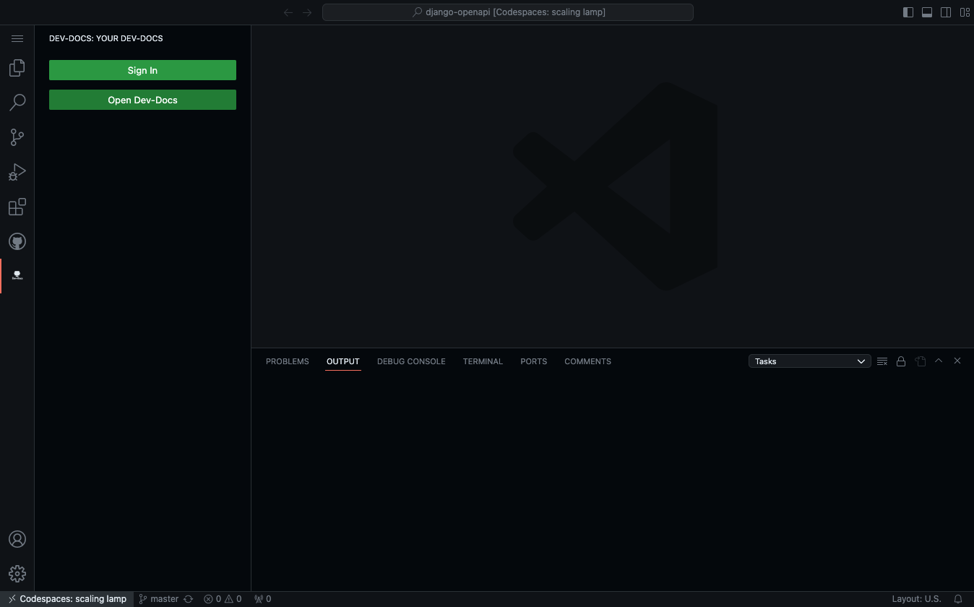974x607 pixels.
Task: Open the Tasks output channel dropdown
Action: (809, 361)
